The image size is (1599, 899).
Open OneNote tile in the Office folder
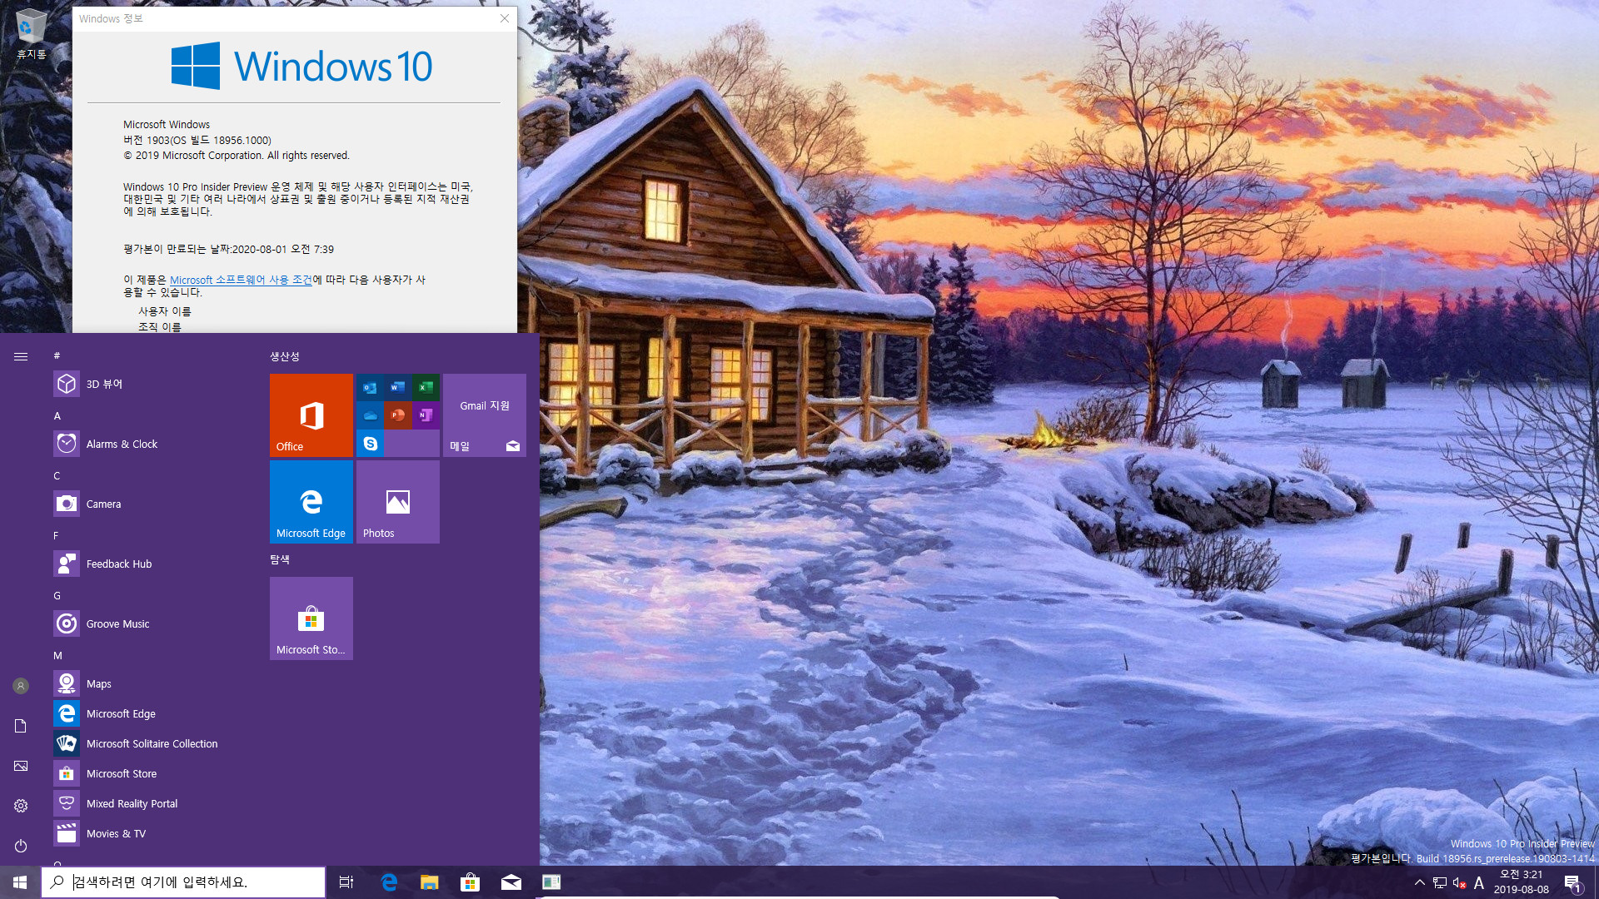[x=426, y=415]
